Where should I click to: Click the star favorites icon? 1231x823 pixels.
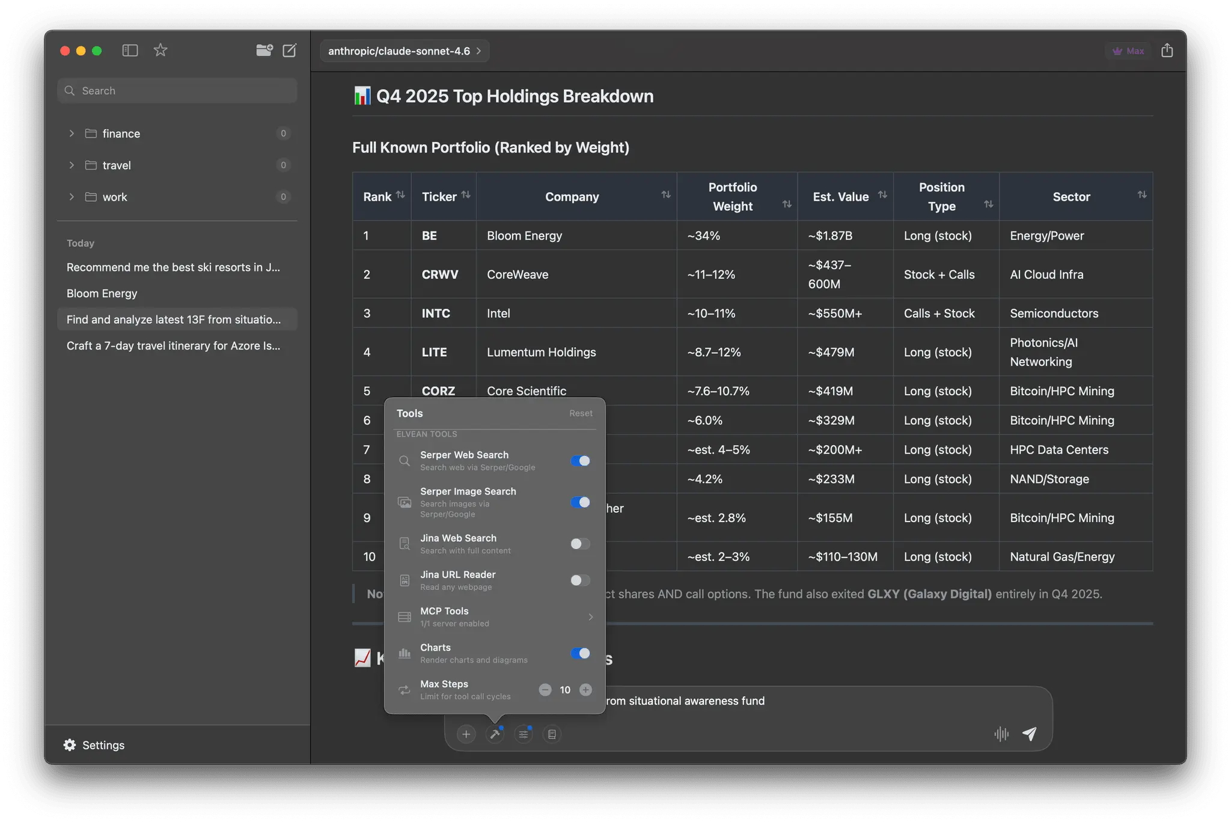(160, 50)
